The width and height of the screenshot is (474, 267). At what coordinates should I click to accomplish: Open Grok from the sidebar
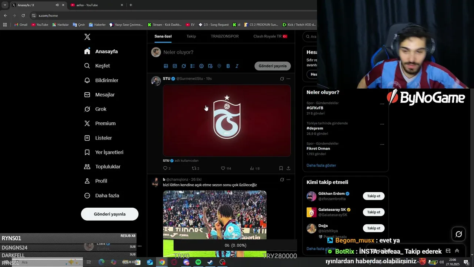95,109
